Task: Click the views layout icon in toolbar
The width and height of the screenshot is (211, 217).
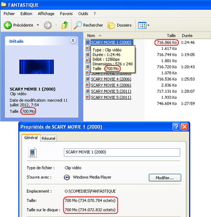Action: 142,25
